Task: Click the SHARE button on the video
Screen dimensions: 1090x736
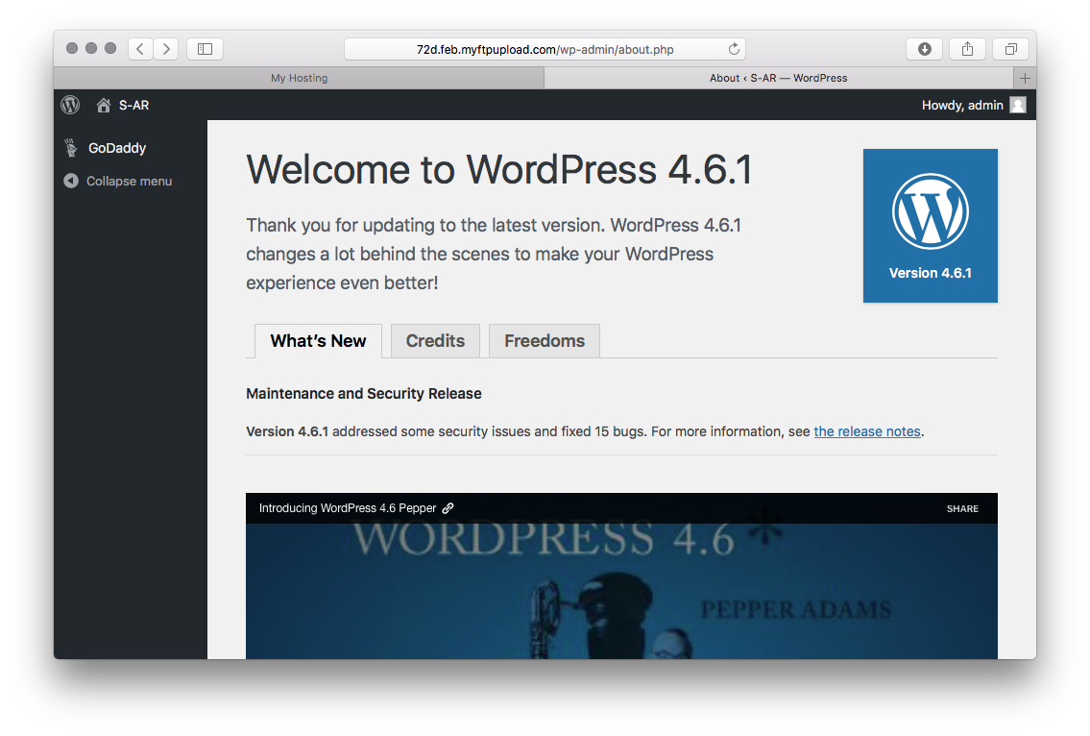Action: [962, 508]
